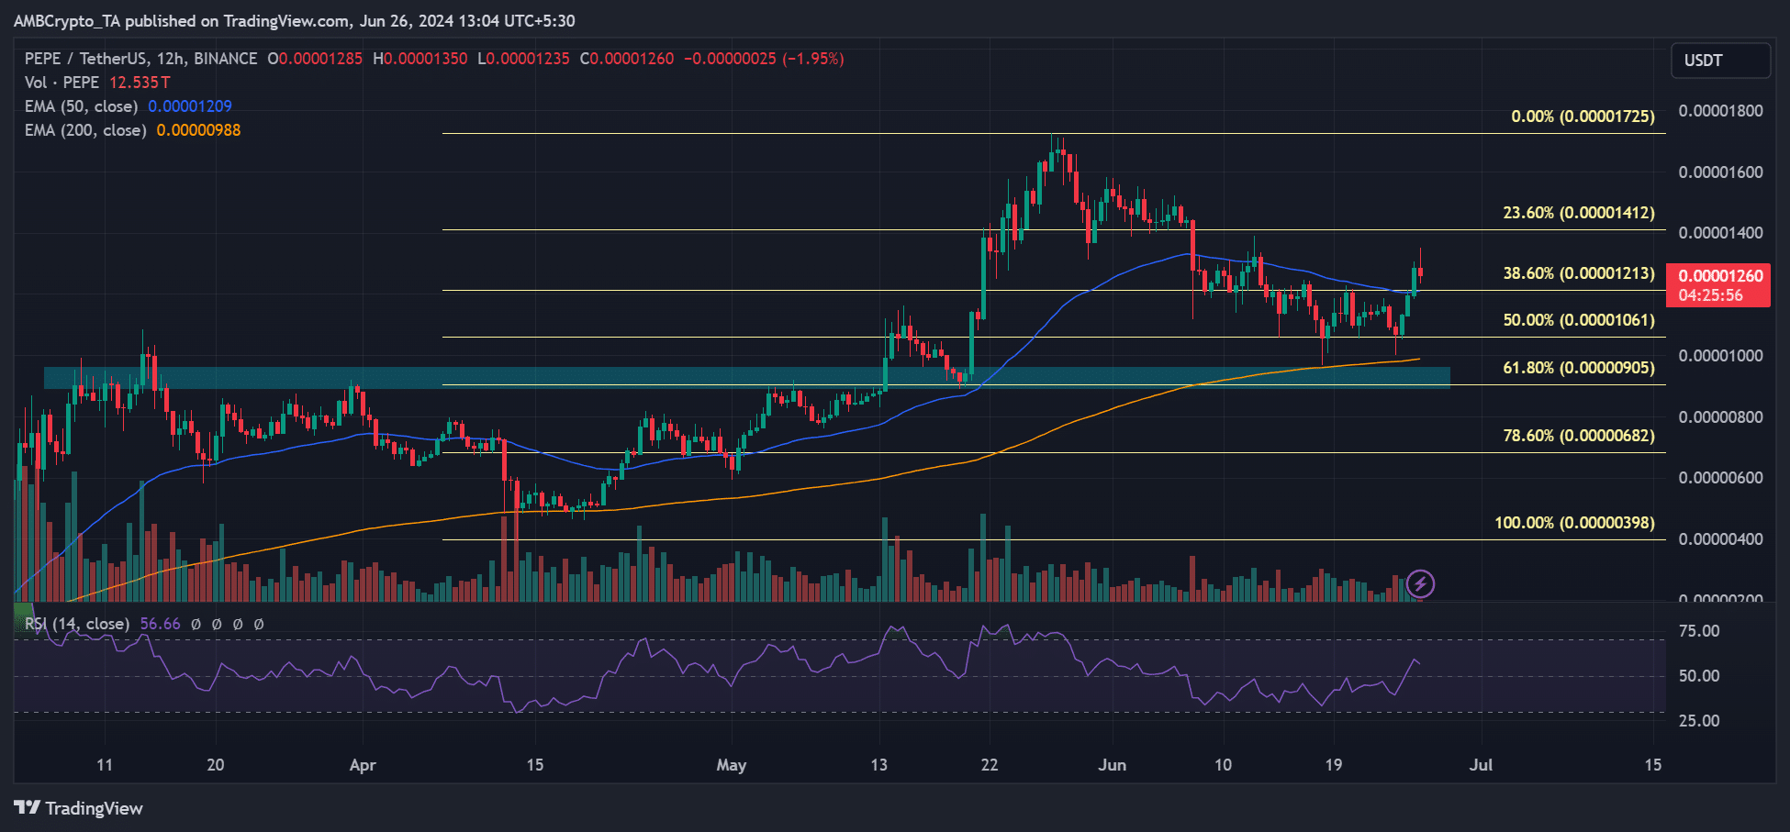Select the EMA (50, close) indicator label
This screenshot has width=1790, height=832.
82,106
